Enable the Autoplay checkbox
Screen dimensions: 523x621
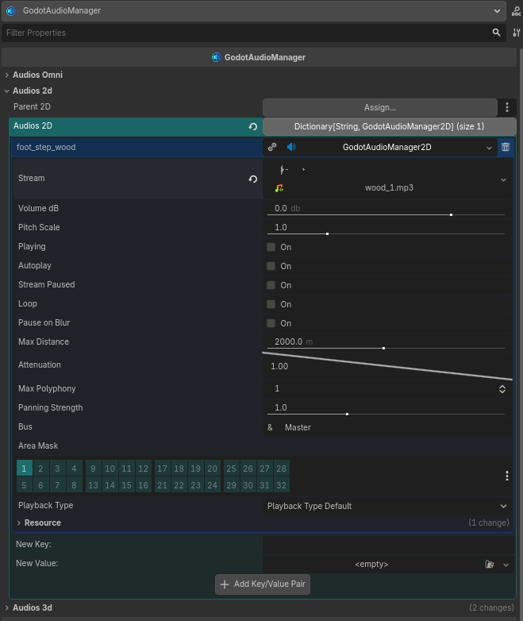coord(271,266)
